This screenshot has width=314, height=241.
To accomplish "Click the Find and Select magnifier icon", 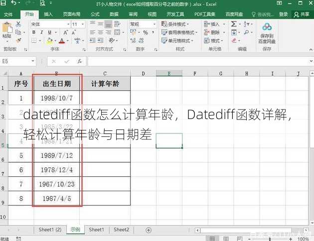I will tap(247, 32).
